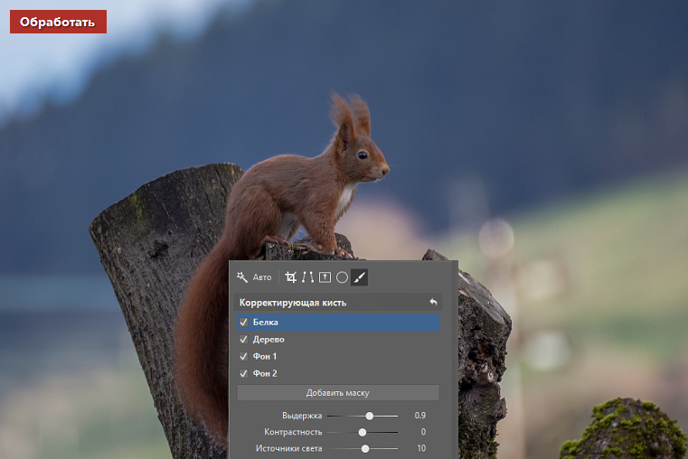688x459 pixels.
Task: Select the Белка mask row
Action: (338, 323)
